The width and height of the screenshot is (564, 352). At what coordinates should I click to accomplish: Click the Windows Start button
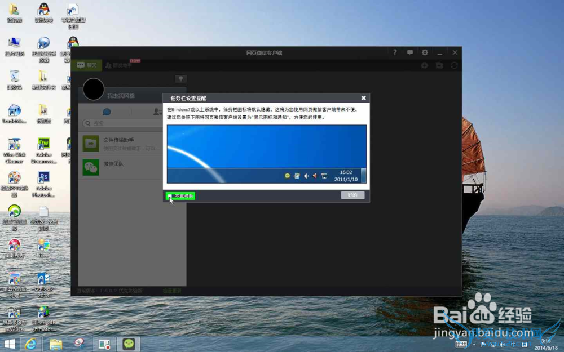click(10, 344)
